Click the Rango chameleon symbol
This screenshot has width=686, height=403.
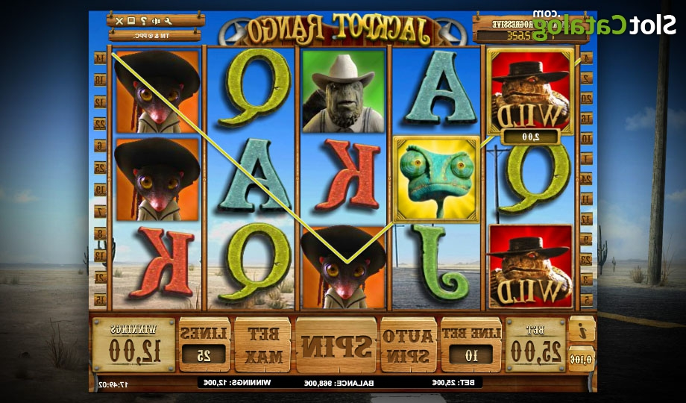pyautogui.click(x=435, y=180)
